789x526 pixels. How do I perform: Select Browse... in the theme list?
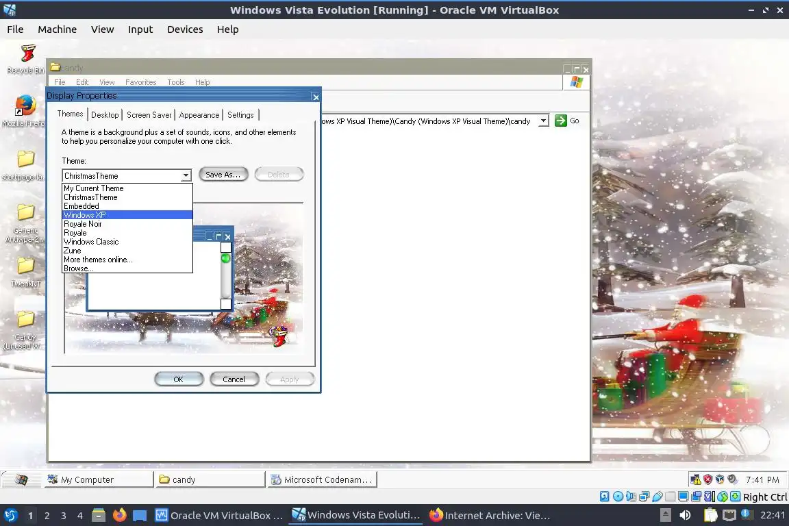pos(127,268)
